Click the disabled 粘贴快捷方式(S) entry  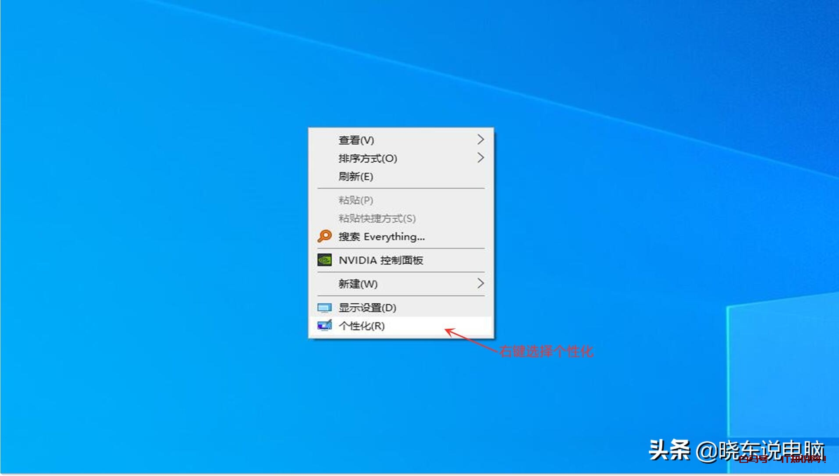[x=377, y=218]
